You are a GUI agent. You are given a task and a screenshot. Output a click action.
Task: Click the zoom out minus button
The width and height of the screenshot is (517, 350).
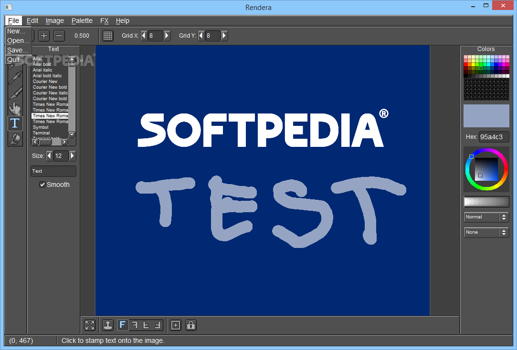point(59,36)
